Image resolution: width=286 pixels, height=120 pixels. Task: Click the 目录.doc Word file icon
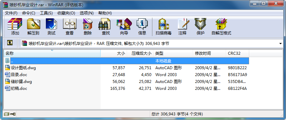(x=8, y=74)
